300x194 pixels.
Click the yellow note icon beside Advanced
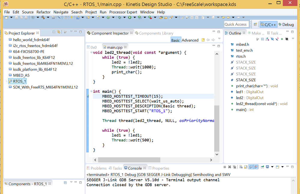pos(203,40)
